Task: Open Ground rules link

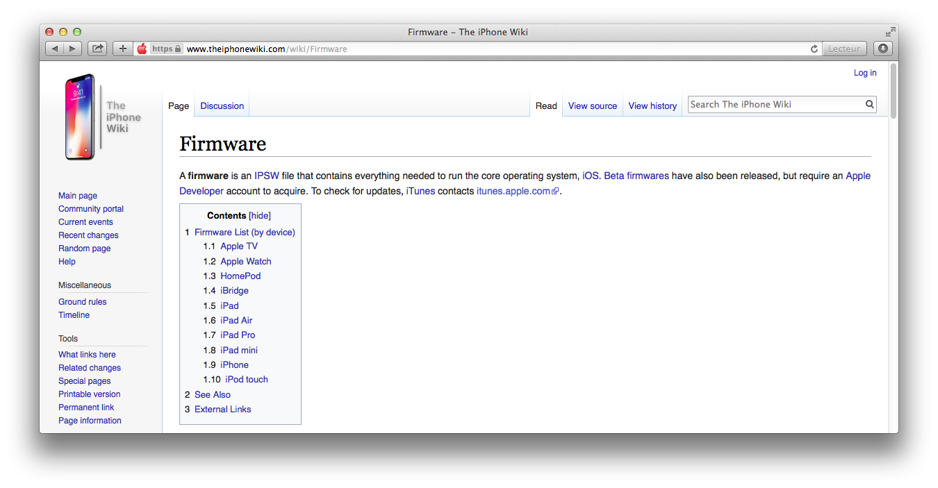Action: pos(83,302)
